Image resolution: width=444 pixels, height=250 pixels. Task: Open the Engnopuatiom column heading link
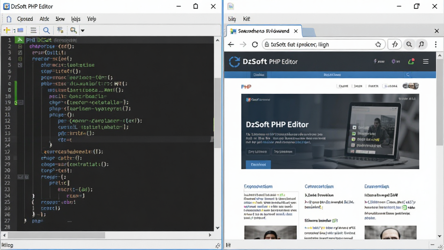tap(258, 186)
